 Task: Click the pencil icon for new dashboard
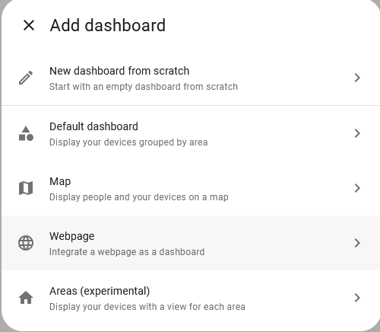(x=26, y=78)
